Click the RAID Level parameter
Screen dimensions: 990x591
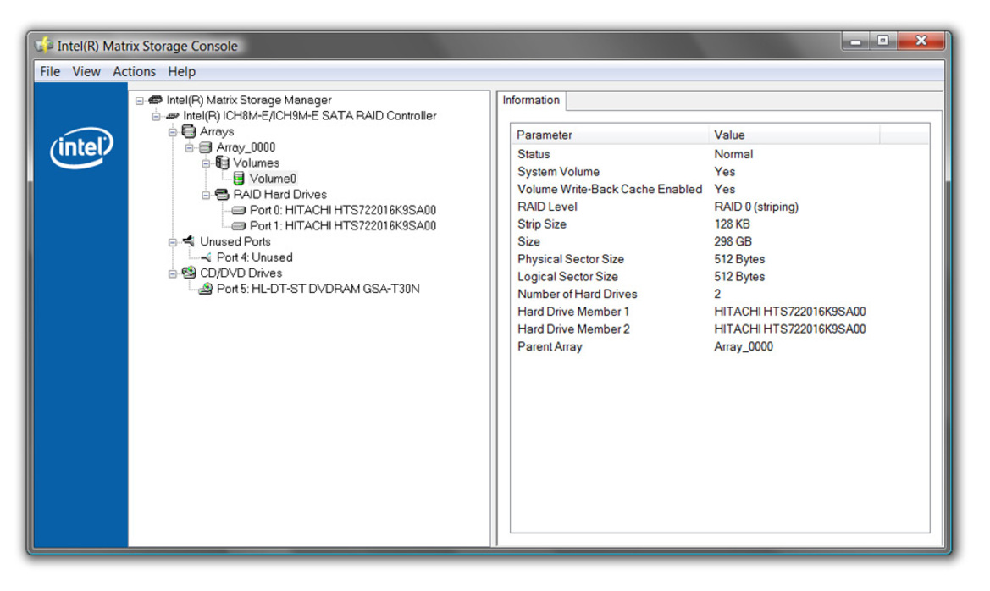tap(547, 207)
